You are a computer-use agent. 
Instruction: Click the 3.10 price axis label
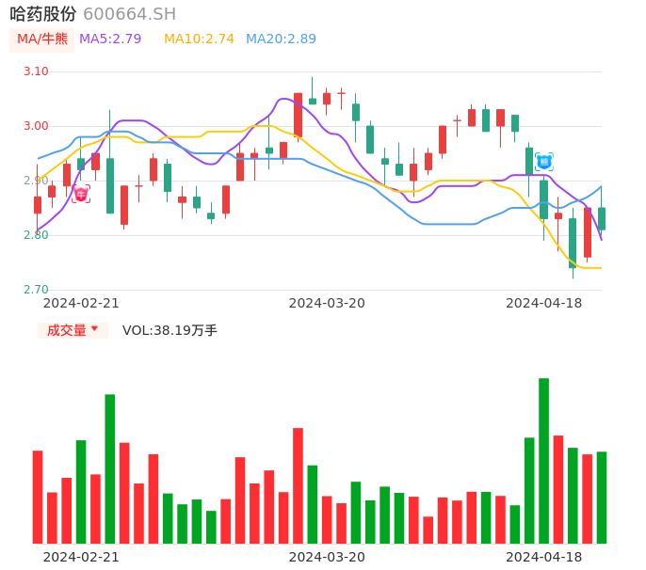36,71
